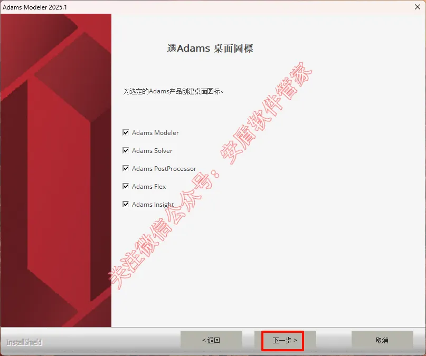Cancel the installation with 取消

(382, 340)
